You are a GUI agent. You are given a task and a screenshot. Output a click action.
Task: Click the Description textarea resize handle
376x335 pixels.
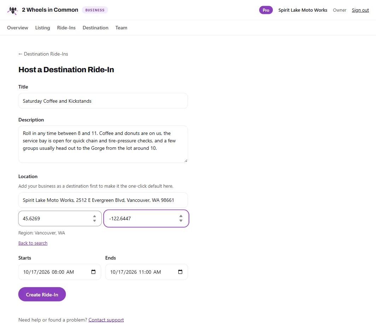[186, 161]
